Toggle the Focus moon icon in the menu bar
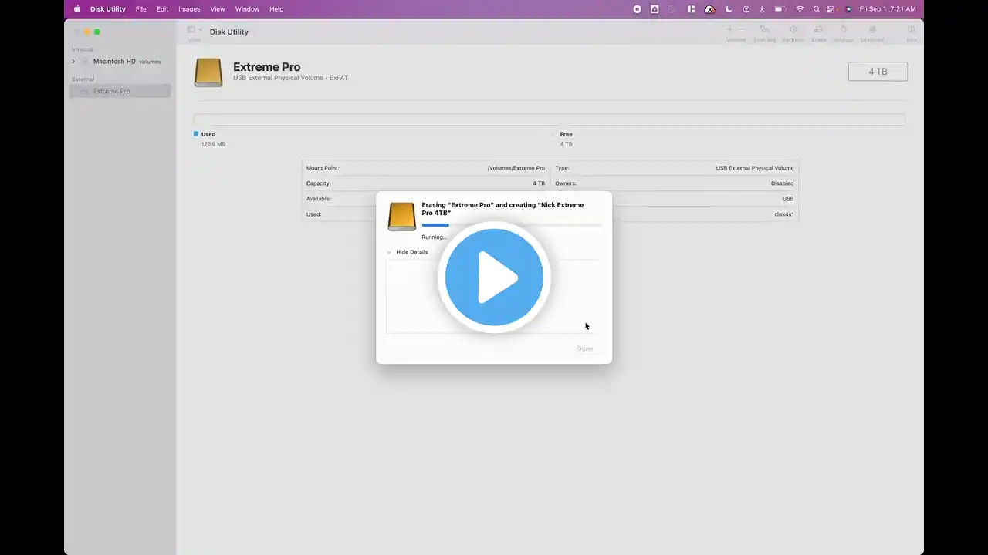 [x=729, y=9]
